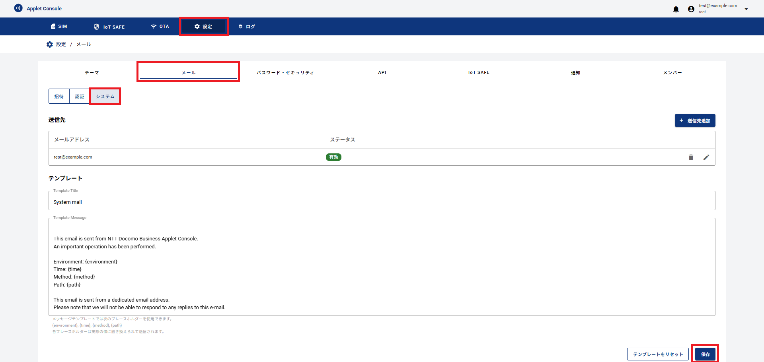This screenshot has width=764, height=362.
Task: Click the 送信先追加 button
Action: click(x=695, y=121)
